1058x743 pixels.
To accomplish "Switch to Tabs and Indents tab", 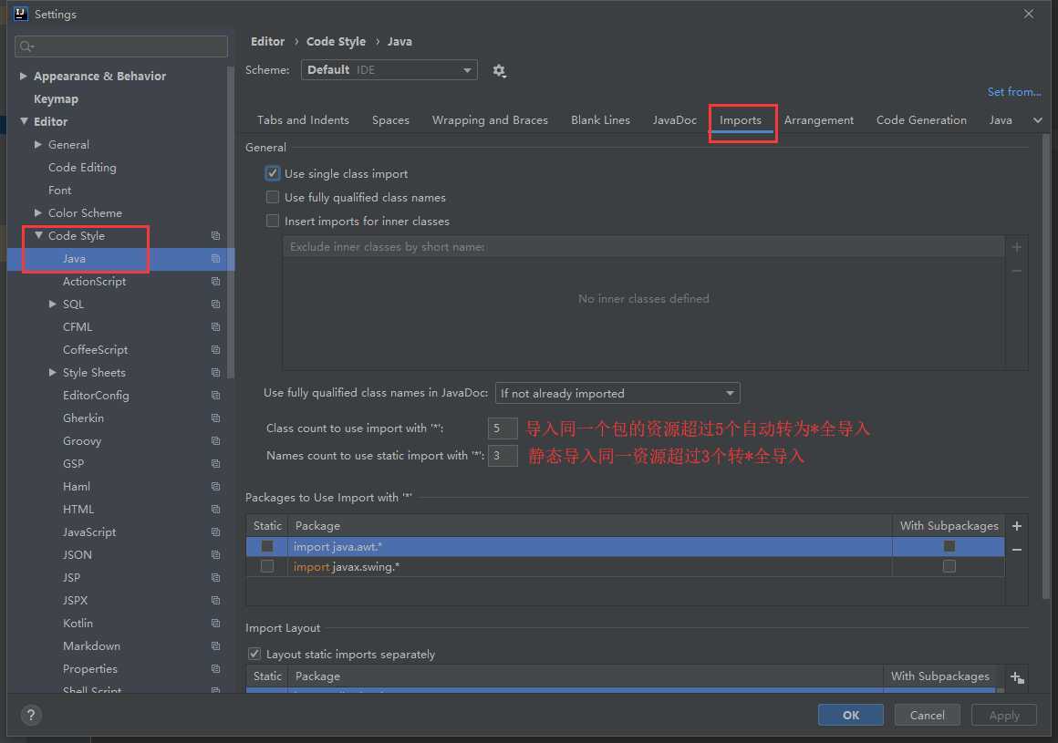I will click(x=303, y=120).
